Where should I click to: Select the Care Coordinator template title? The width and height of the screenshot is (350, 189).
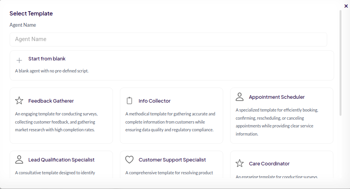click(x=269, y=163)
